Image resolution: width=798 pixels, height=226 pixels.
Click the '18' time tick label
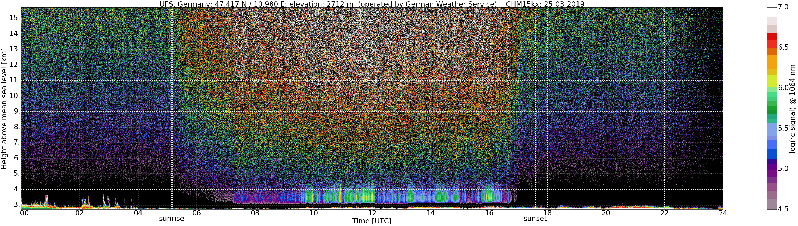pos(547,213)
